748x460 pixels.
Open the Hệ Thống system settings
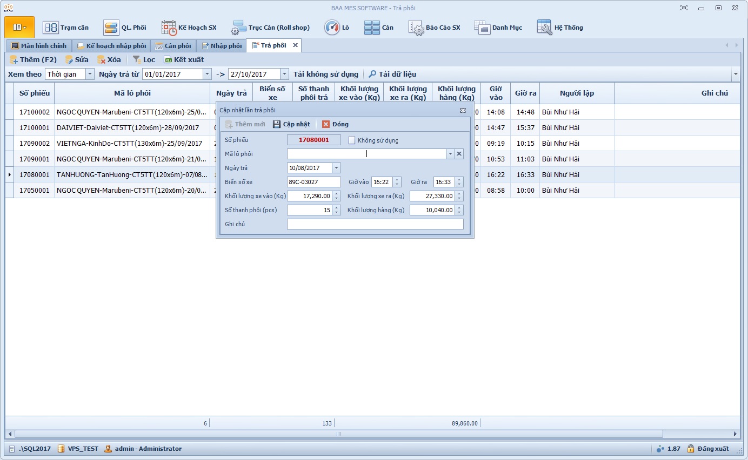[x=560, y=28]
